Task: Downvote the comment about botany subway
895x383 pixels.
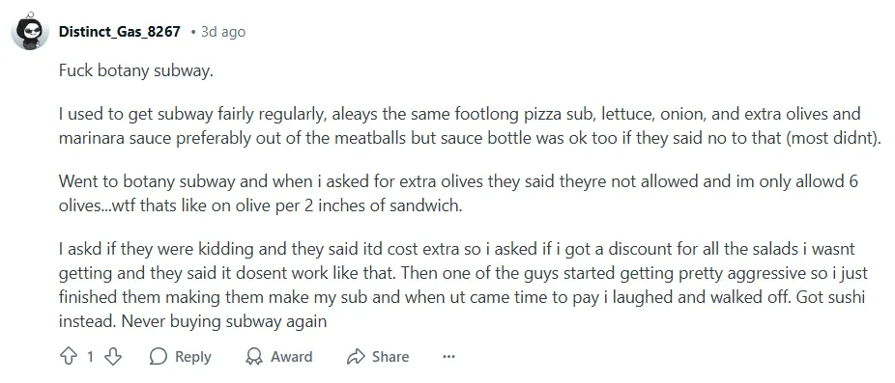Action: 114,357
